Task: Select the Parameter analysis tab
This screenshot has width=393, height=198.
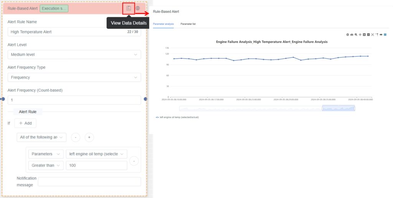Action: click(163, 24)
